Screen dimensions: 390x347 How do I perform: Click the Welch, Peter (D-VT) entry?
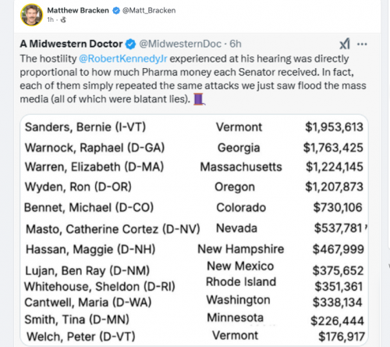click(81, 337)
